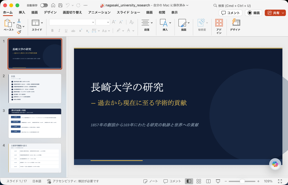288x185 pixels.
Task: Click the コメント button at top right
Action: point(231,13)
